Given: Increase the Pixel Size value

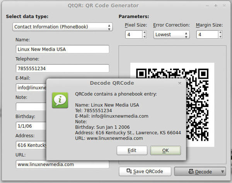Looking at the screenshot, I should tap(145, 33).
